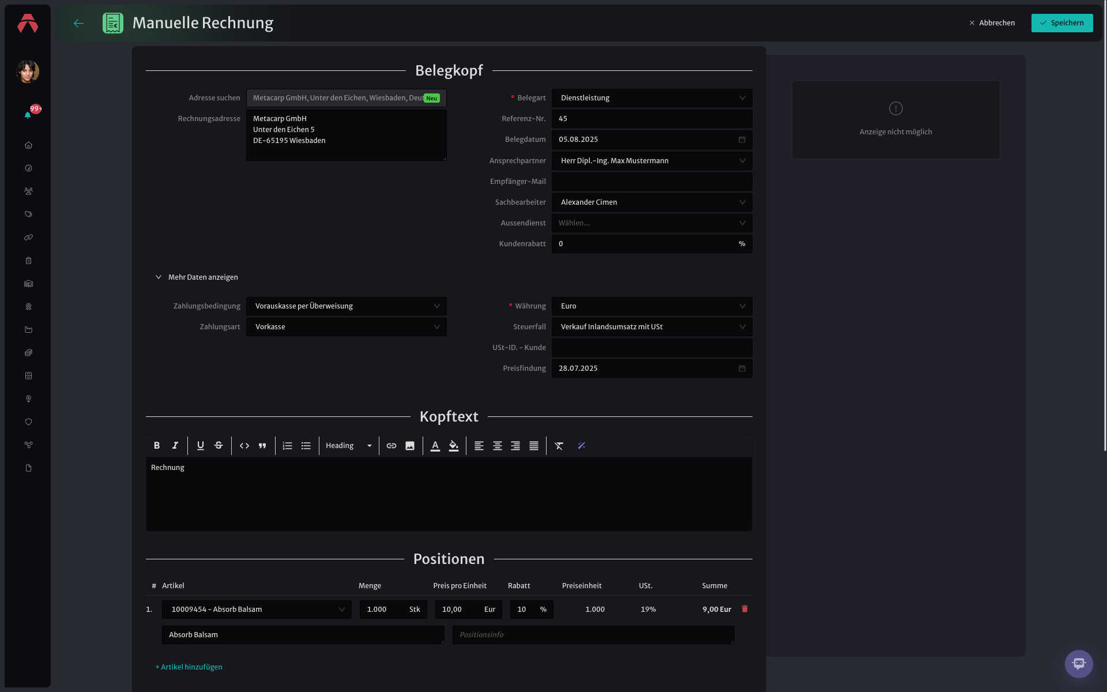1107x692 pixels.
Task: Click the purple magic wand icon in toolbar
Action: coord(582,446)
